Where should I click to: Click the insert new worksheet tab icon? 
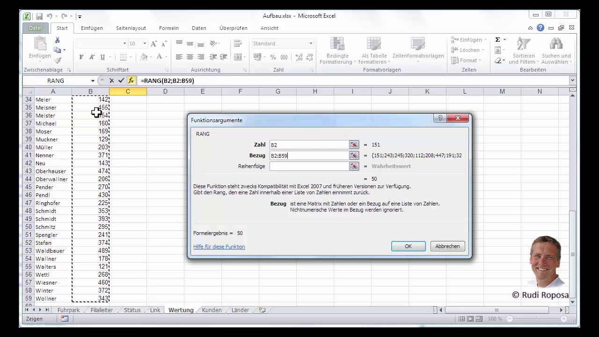262,310
